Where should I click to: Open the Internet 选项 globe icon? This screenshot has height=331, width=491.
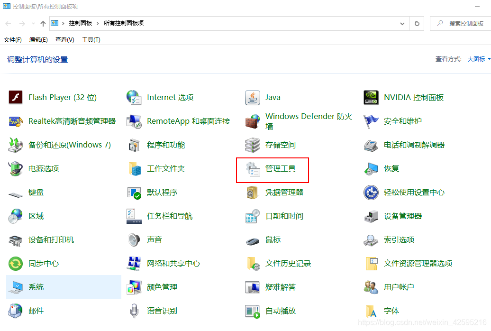[134, 98]
